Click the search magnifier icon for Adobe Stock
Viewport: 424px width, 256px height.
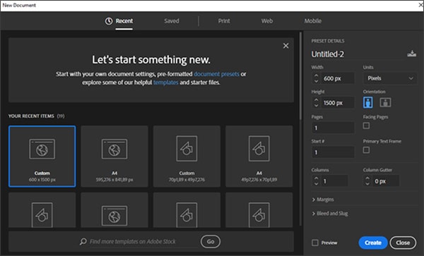83,241
